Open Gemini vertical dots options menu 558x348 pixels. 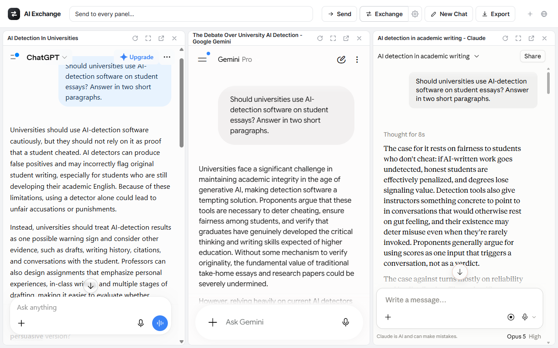coord(357,60)
